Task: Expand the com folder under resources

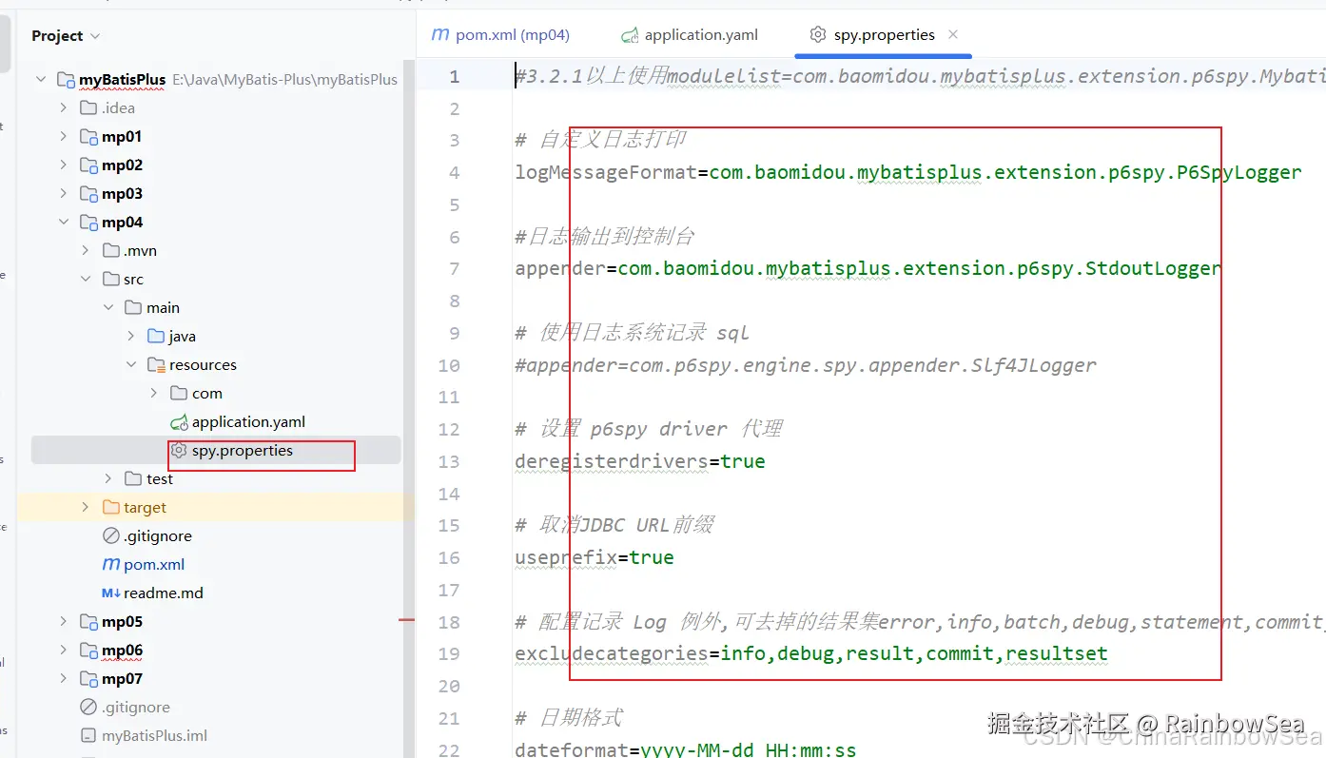Action: click(x=154, y=393)
